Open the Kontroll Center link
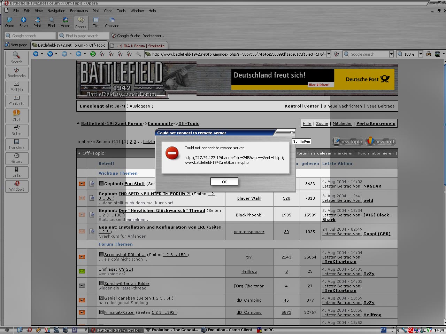The height and width of the screenshot is (334, 446). coord(302,106)
